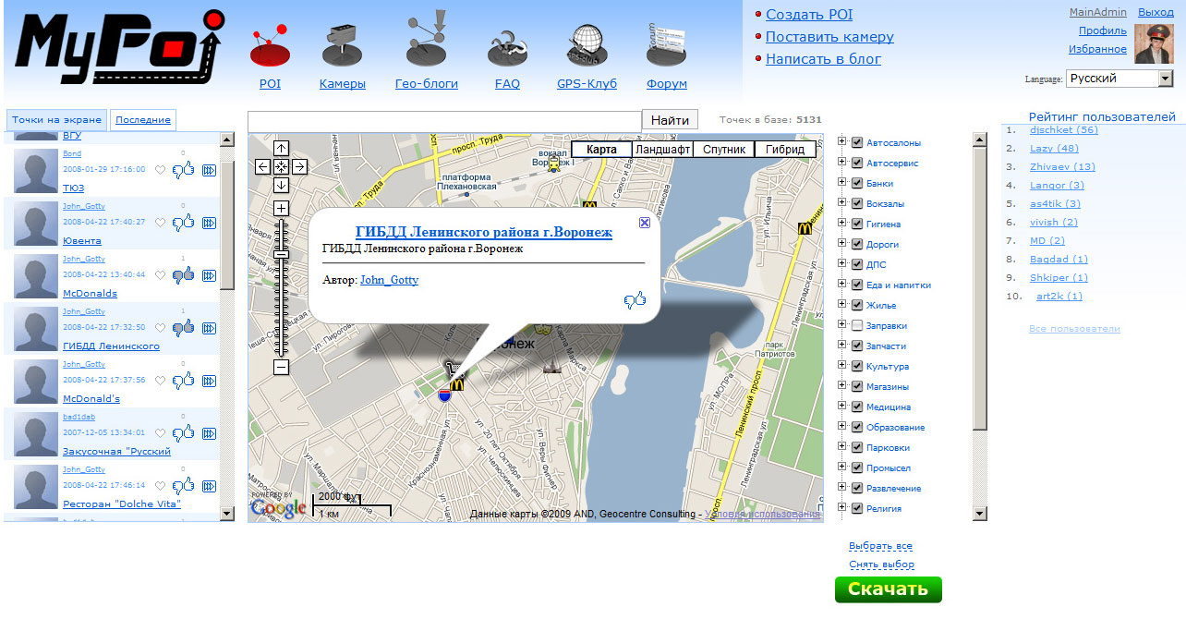1186x619 pixels.
Task: Click the McDonald's marker near Ленинградская
Action: pos(805,228)
